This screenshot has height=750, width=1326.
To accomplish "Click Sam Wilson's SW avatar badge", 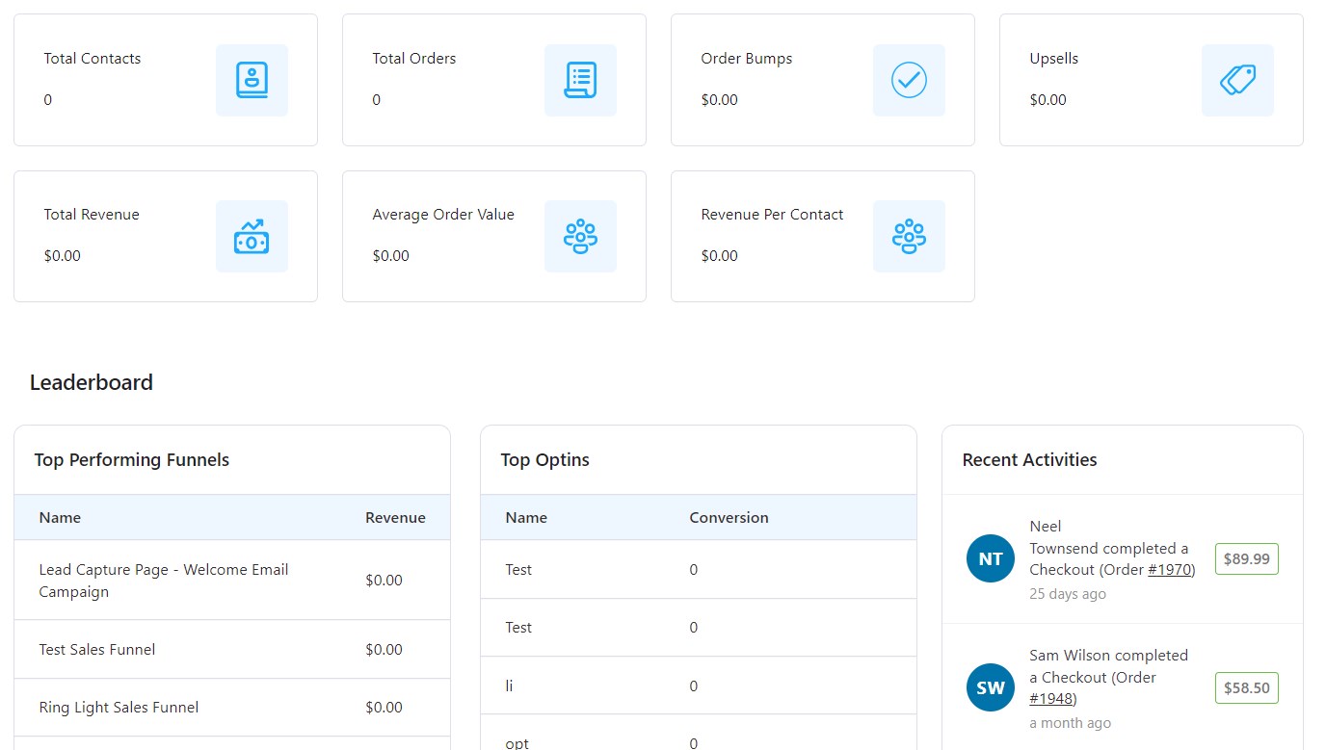I will 990,687.
